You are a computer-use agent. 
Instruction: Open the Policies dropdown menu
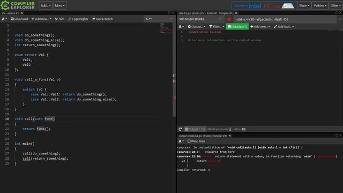pyautogui.click(x=320, y=5)
